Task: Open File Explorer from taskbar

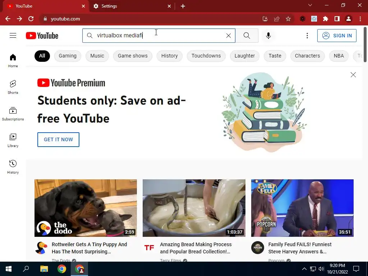Action: [44, 269]
